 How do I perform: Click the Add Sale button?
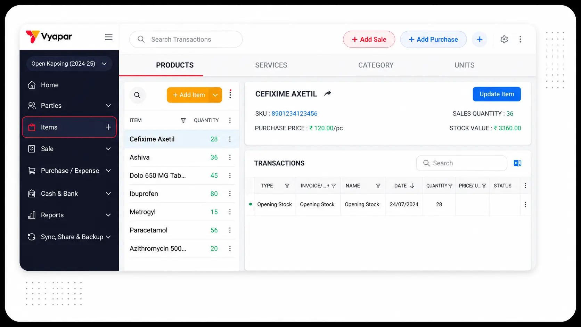369,39
